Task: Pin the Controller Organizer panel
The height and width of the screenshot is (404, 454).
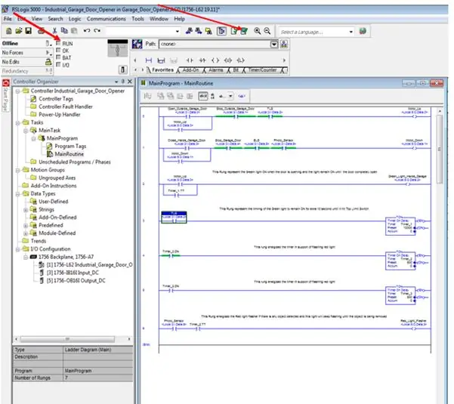Action: point(123,82)
